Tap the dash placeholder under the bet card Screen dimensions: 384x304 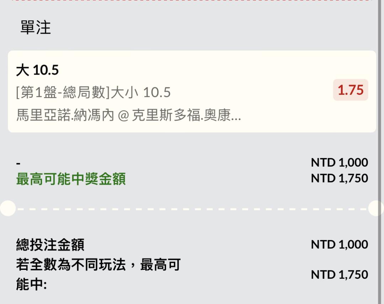pyautogui.click(x=18, y=163)
